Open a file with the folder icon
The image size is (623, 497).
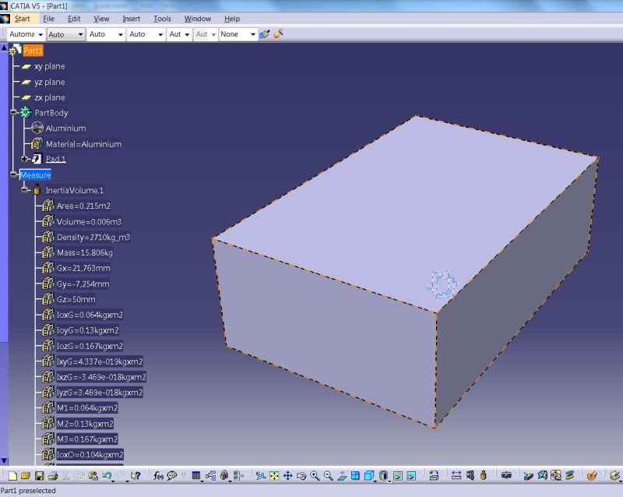26,475
